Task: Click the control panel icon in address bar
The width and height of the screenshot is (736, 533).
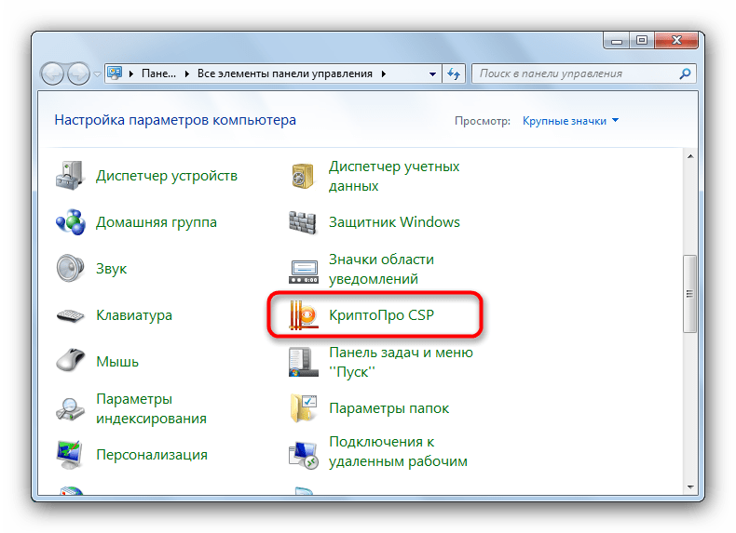Action: click(115, 73)
